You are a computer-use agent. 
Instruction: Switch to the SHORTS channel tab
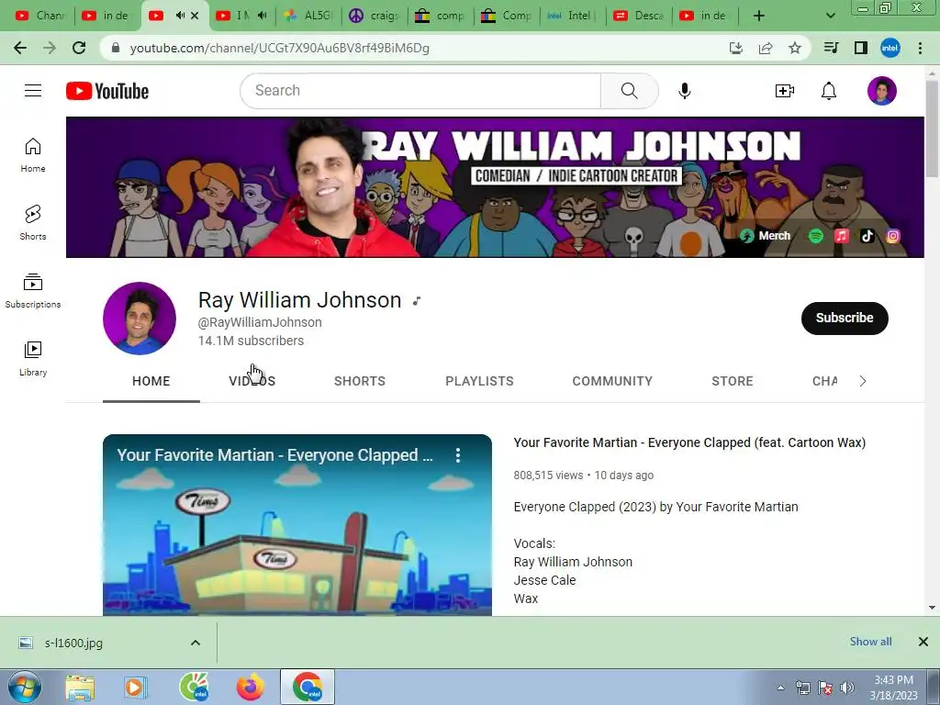360,381
